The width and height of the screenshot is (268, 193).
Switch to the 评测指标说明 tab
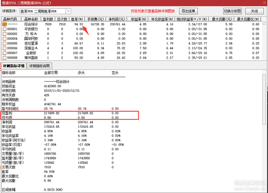(39, 66)
